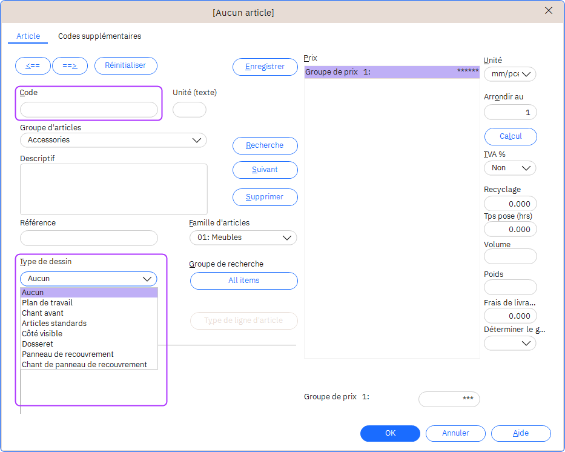Pick Chant de panneau de recouvrement option
The width and height of the screenshot is (565, 452).
point(84,365)
